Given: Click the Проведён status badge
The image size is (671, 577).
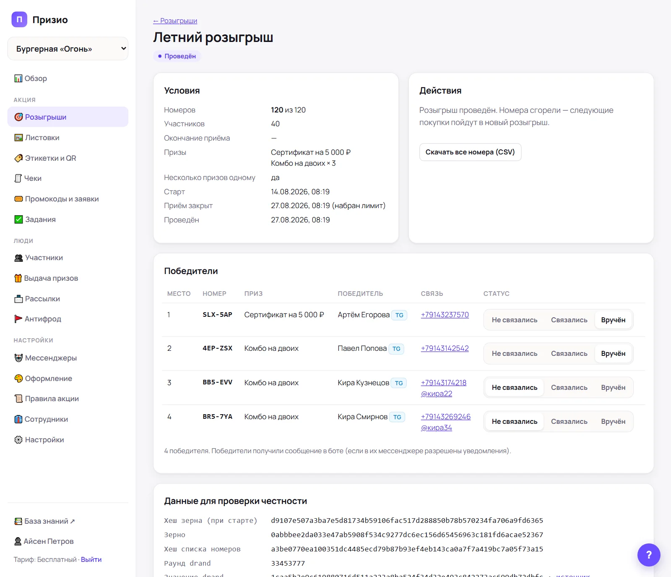Looking at the screenshot, I should (x=177, y=56).
